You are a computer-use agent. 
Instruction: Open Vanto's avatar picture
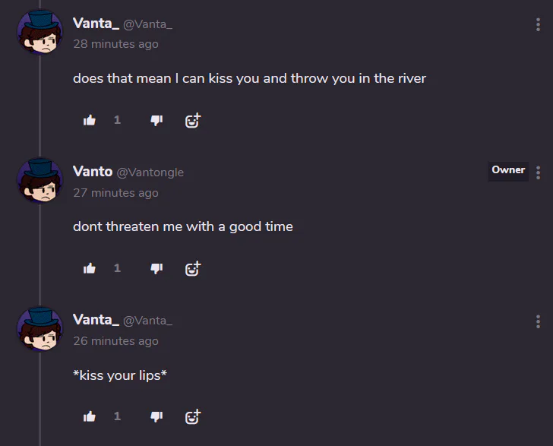(x=39, y=180)
